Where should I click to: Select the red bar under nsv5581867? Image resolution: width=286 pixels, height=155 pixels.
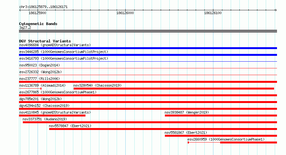point(221,136)
